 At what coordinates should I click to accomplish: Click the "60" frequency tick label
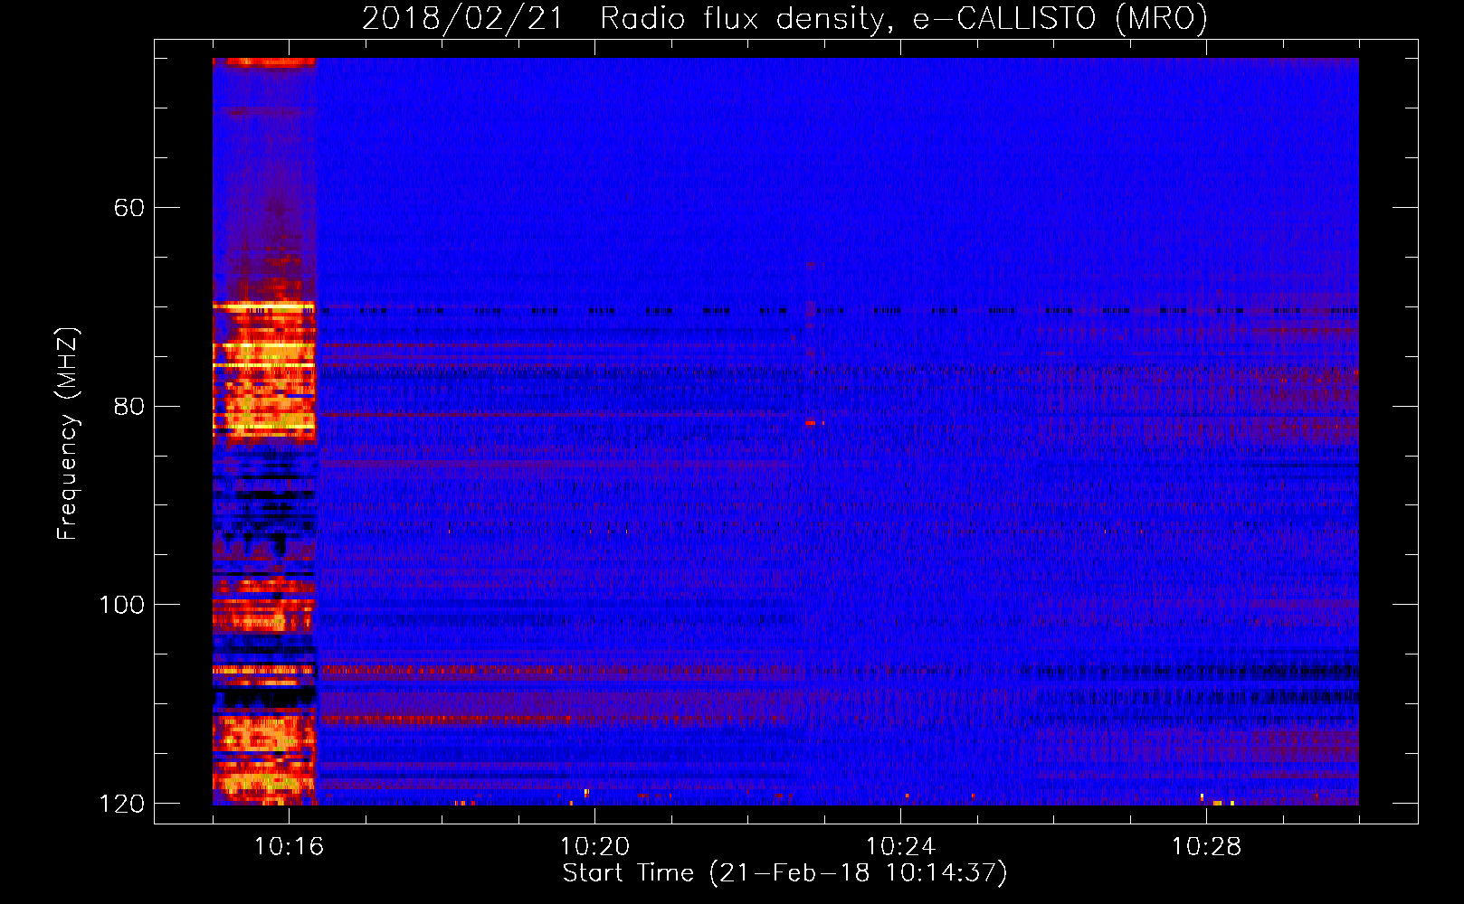pyautogui.click(x=129, y=208)
